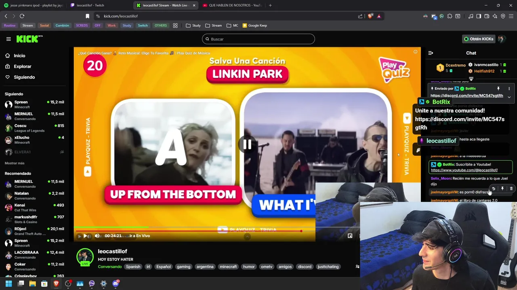Open the Brave wallet icon
This screenshot has width=517, height=290.
point(487,16)
